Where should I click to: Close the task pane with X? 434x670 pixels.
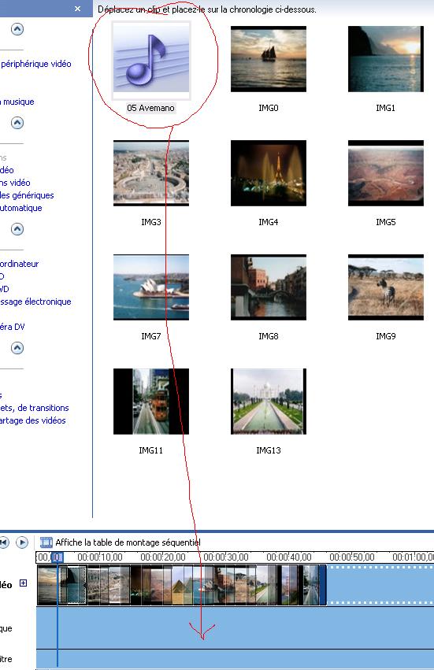pos(77,9)
